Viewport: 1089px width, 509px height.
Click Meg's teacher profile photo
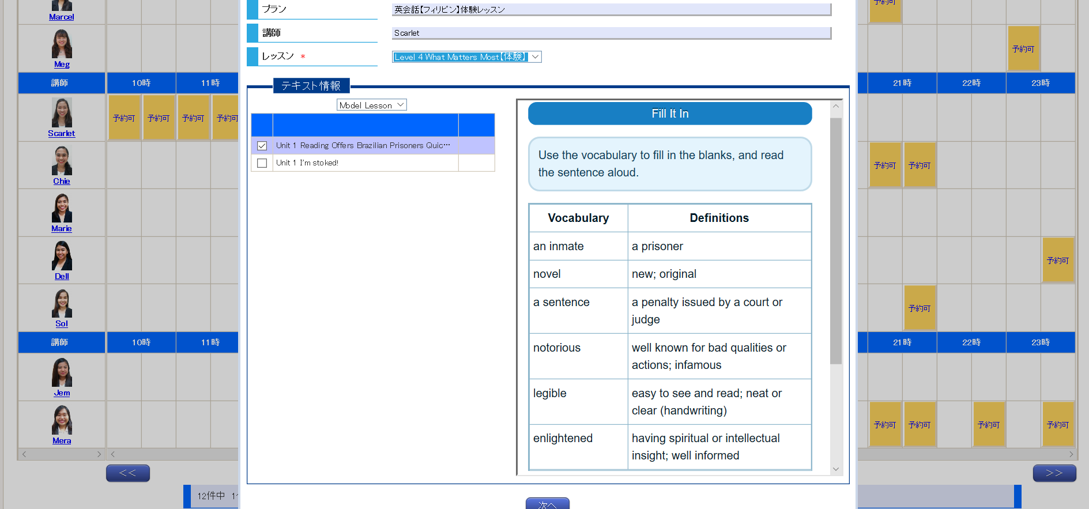62,44
